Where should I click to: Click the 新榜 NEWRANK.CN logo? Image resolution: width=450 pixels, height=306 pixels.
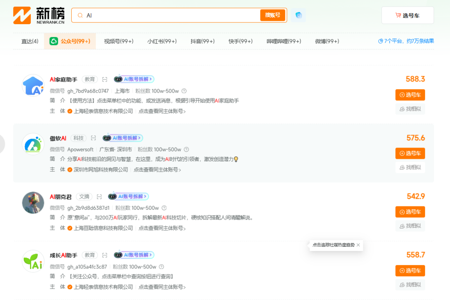(39, 15)
